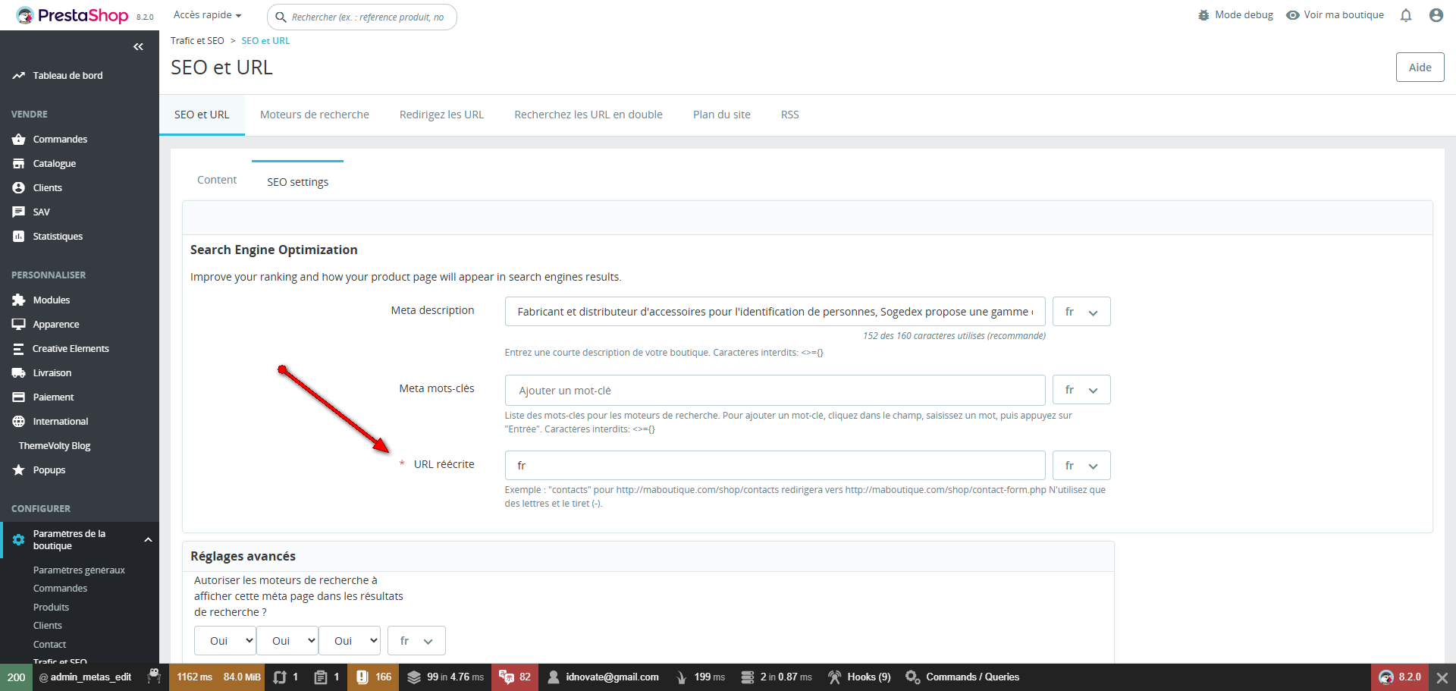
Task: Click the Paiement card icon
Action: 19,397
